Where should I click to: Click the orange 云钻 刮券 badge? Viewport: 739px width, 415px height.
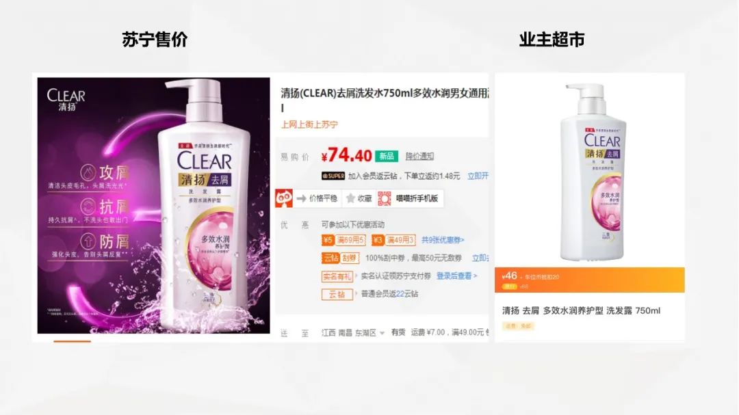pos(341,258)
